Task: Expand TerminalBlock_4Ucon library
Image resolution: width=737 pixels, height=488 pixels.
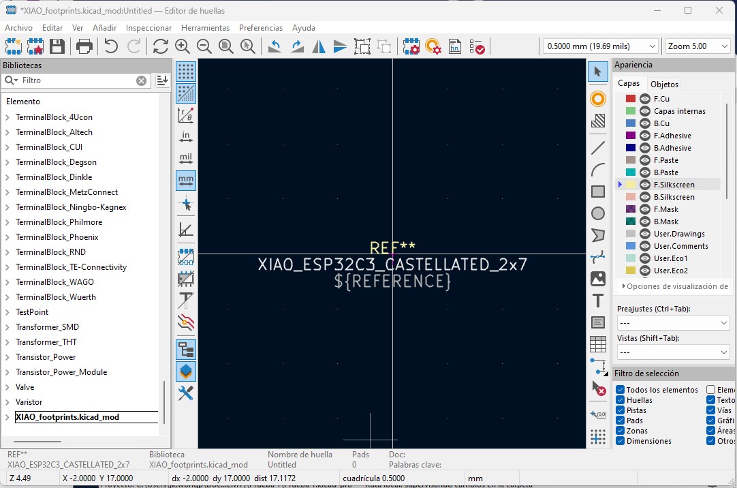Action: pyautogui.click(x=7, y=117)
